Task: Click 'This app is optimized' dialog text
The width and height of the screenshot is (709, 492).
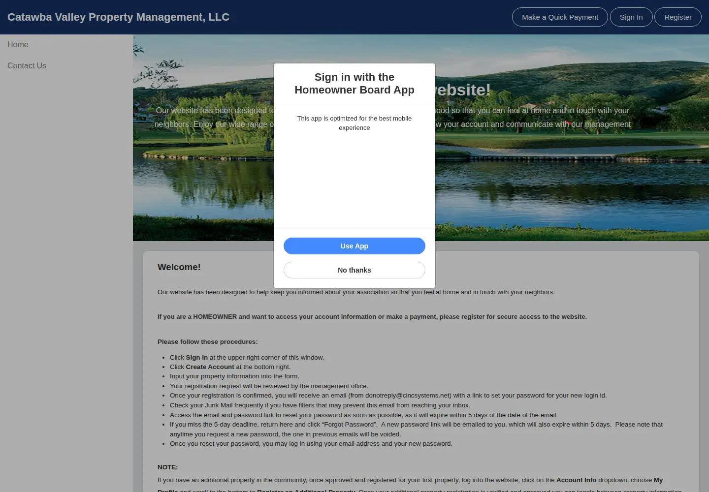Action: pos(354,123)
